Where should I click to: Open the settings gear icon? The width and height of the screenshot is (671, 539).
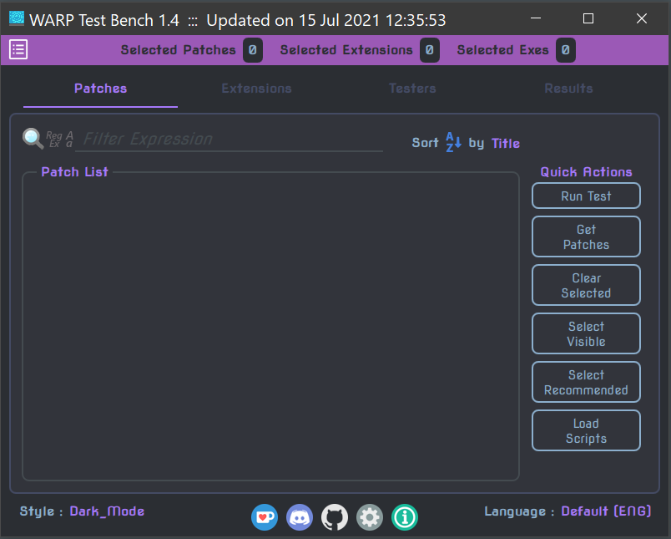[x=370, y=517]
